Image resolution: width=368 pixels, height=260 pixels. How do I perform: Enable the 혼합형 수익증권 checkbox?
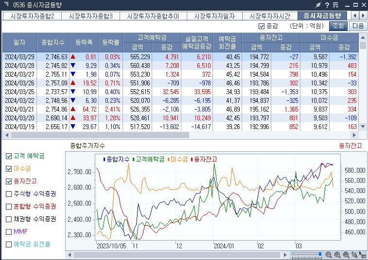pyautogui.click(x=9, y=207)
